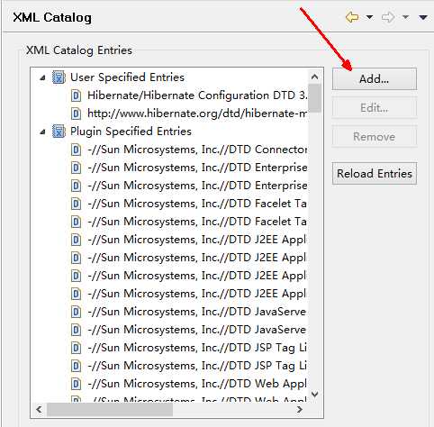
Task: Select the Plugin Specified Entries label
Action: tap(131, 132)
